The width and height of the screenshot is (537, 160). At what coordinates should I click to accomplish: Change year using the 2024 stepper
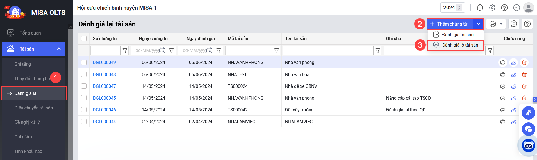coord(459,8)
